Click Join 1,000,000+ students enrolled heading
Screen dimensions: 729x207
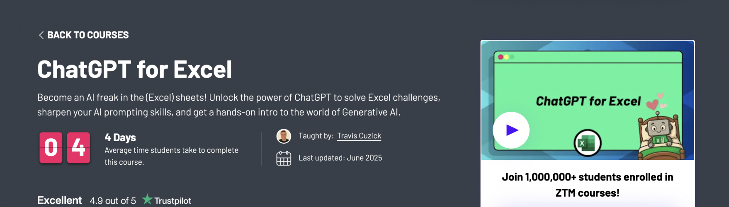(x=588, y=185)
